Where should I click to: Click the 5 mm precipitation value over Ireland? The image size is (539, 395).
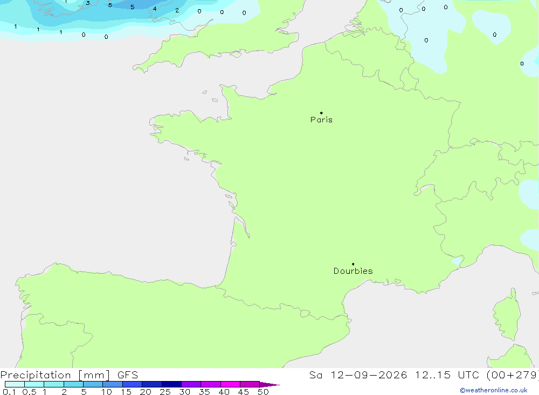110,5
